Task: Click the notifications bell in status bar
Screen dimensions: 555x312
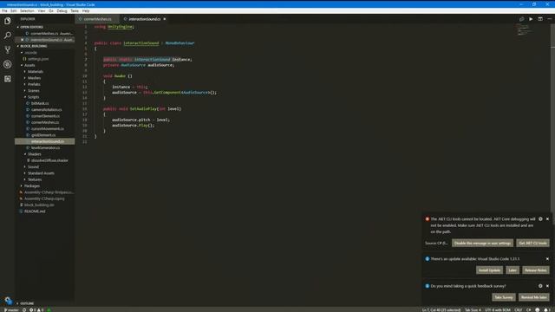Action: click(546, 310)
